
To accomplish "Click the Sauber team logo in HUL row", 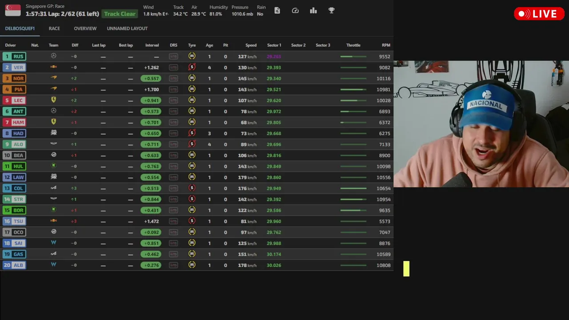I will tap(53, 165).
